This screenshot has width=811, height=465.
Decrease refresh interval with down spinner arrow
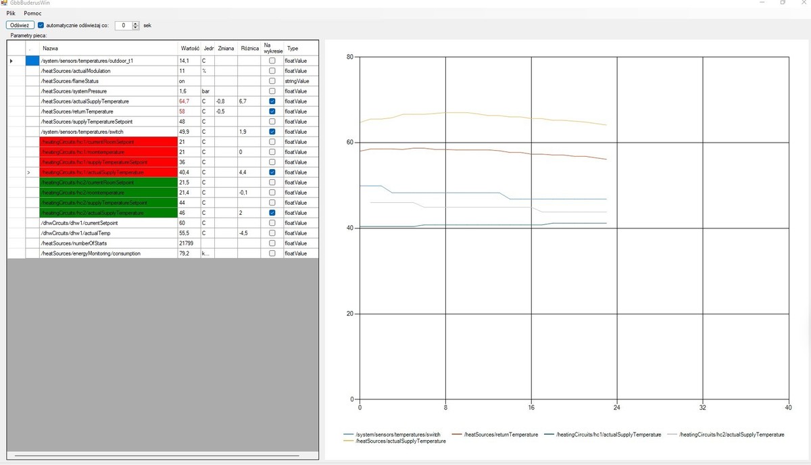pos(136,28)
